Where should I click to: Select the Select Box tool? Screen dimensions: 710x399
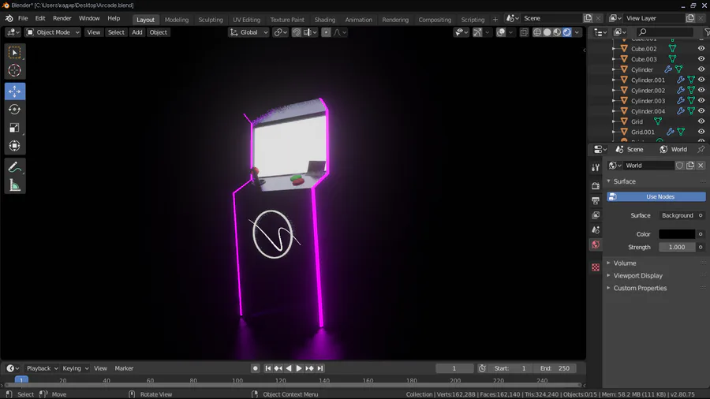pyautogui.click(x=14, y=53)
